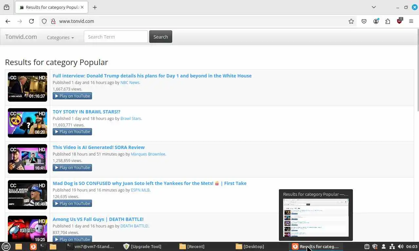Open the user applet tray icon
This screenshot has height=251, width=419.
tap(384, 246)
